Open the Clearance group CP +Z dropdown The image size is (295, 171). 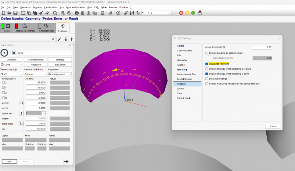(12, 74)
